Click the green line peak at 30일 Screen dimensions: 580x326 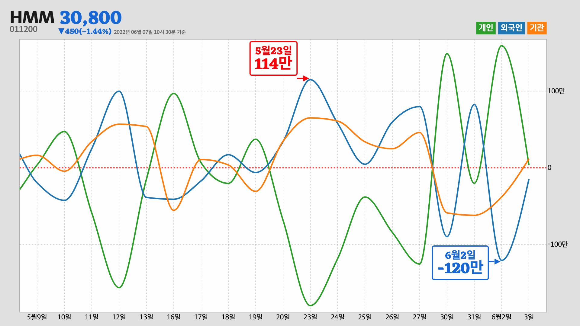coord(447,54)
